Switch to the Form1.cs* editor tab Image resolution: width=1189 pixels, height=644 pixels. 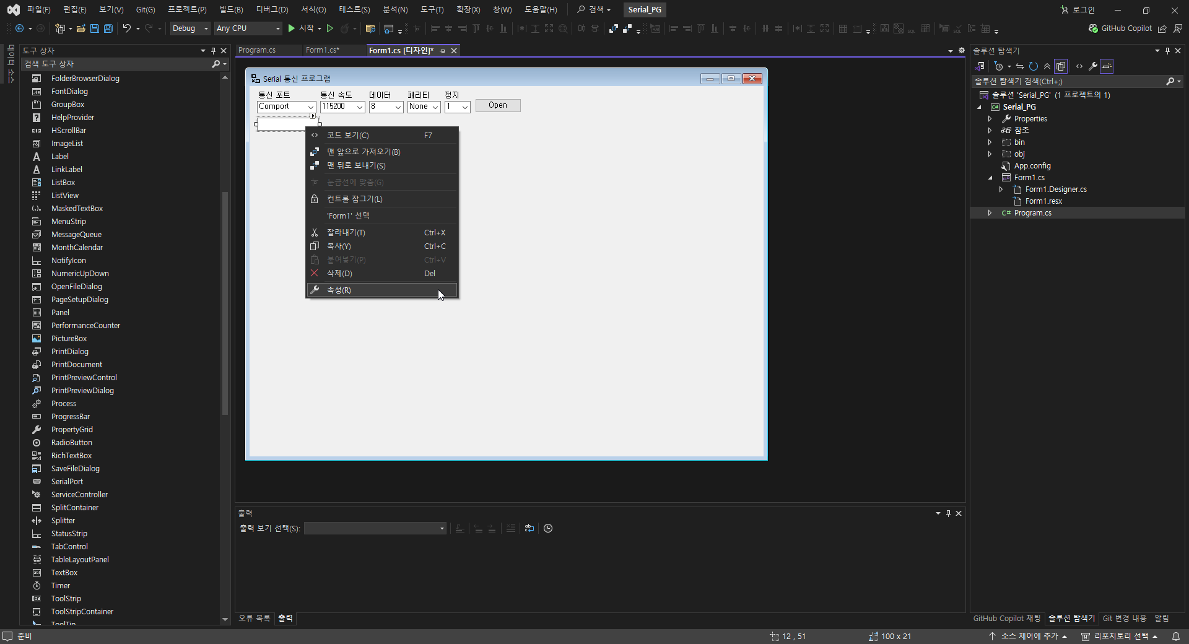(x=323, y=50)
